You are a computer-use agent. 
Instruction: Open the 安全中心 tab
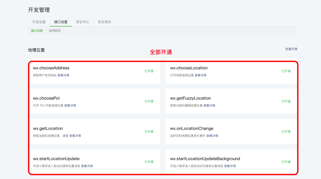[82, 22]
